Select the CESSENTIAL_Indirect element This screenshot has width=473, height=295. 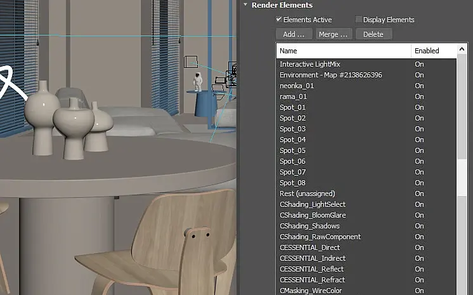tap(366, 258)
